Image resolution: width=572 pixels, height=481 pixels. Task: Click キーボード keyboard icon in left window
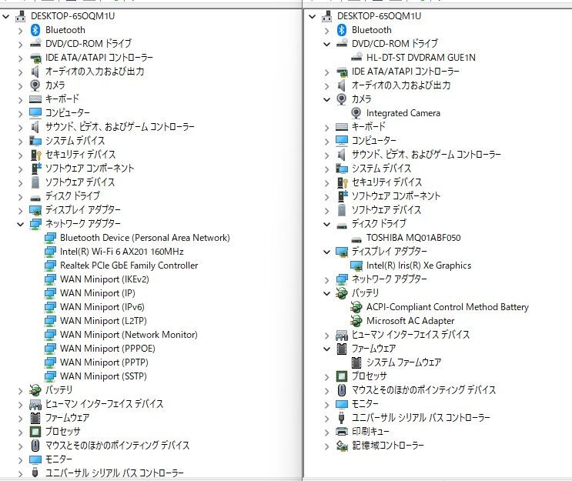pos(35,99)
